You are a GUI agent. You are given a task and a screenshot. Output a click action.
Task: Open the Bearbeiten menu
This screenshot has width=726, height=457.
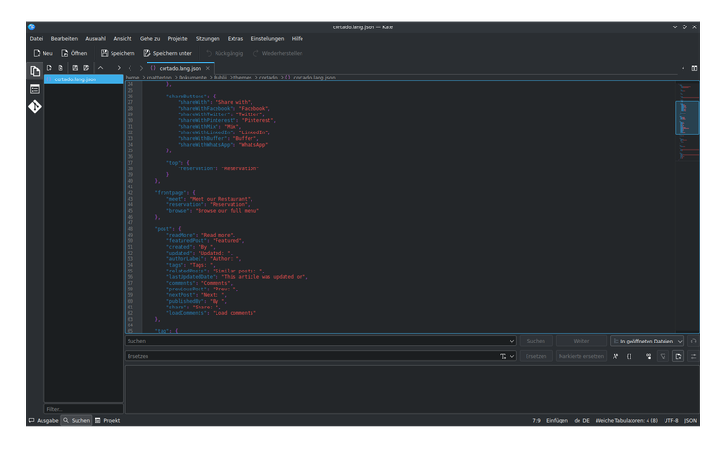click(x=63, y=38)
